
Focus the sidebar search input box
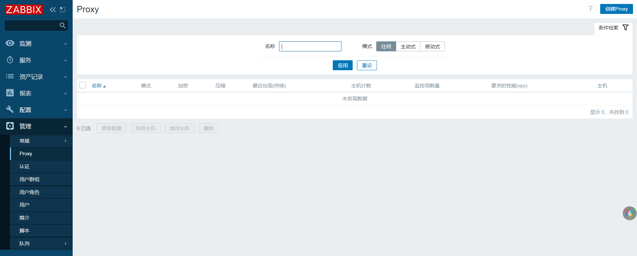click(36, 26)
